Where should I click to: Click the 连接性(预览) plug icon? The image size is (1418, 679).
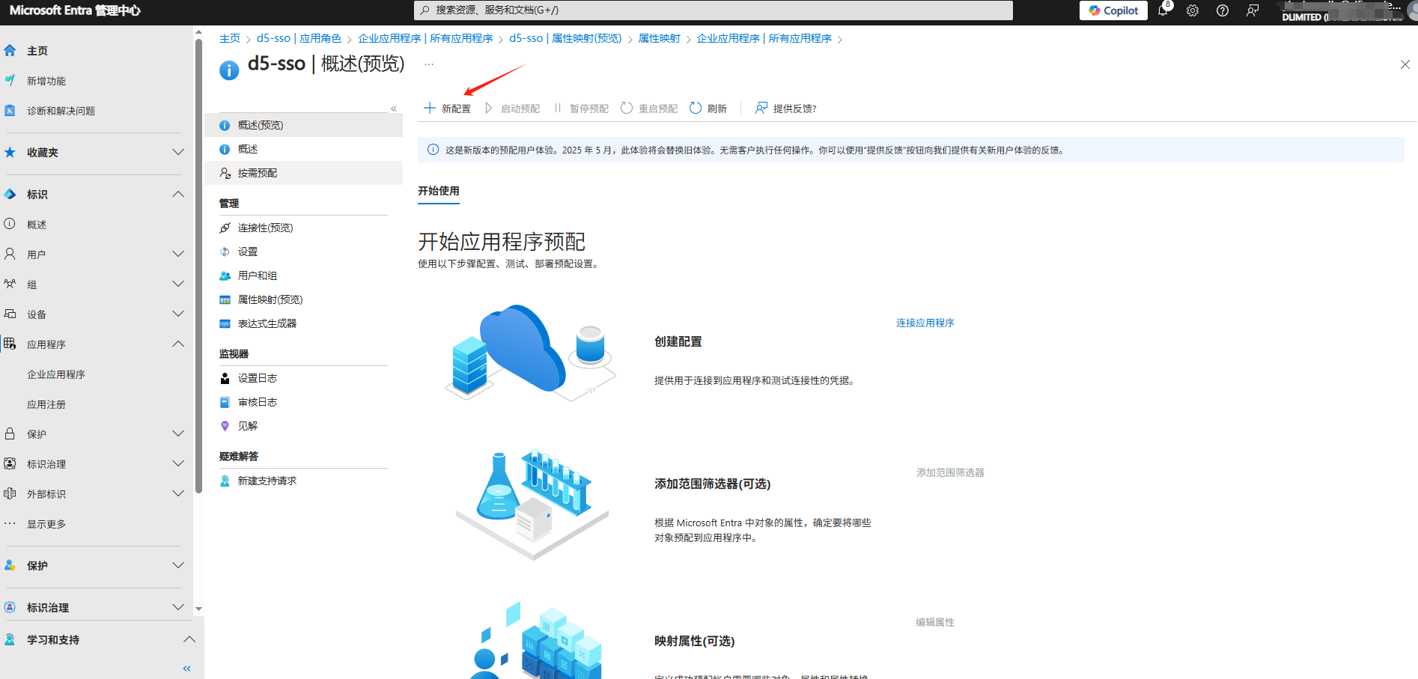pos(225,228)
